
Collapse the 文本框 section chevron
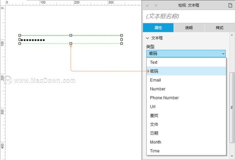tap(147, 38)
